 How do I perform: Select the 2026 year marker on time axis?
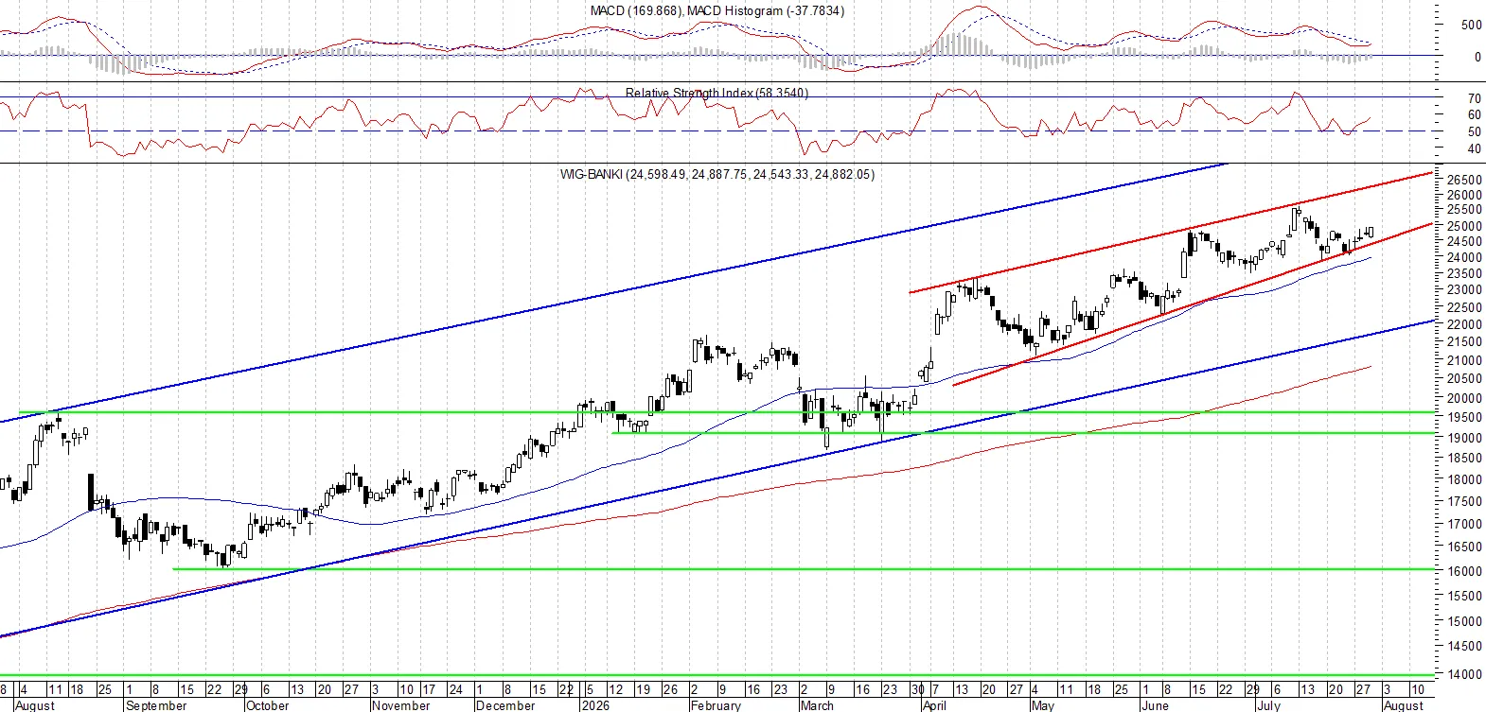pos(595,705)
